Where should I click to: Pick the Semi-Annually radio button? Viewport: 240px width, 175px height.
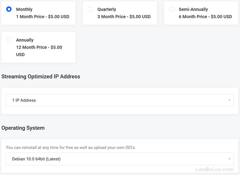171,9
